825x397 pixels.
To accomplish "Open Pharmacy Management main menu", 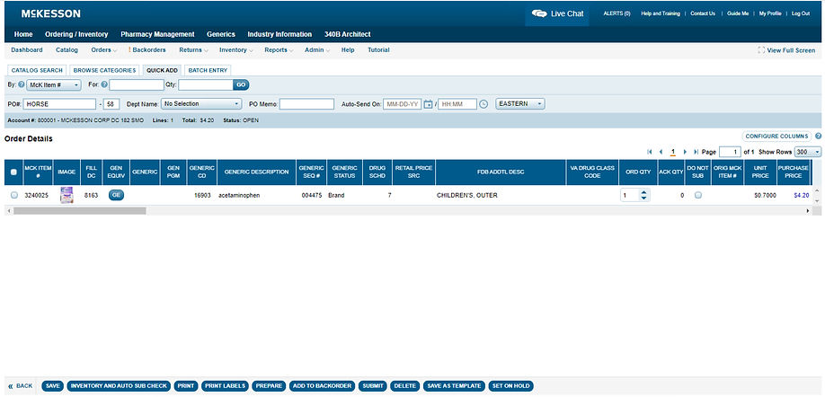I will [157, 34].
